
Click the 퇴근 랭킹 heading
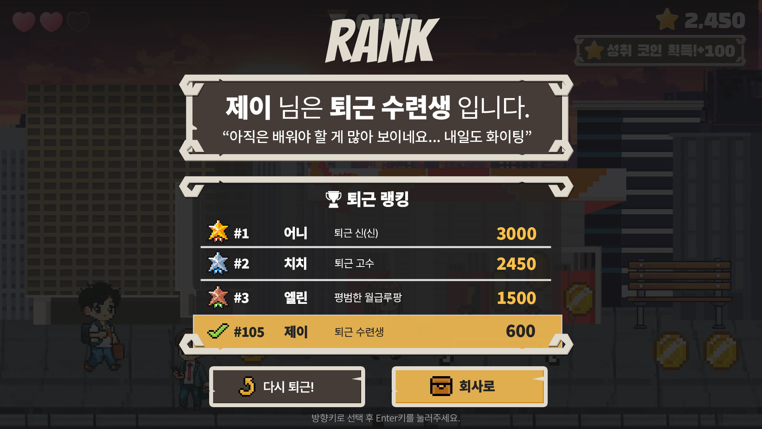[x=377, y=199]
